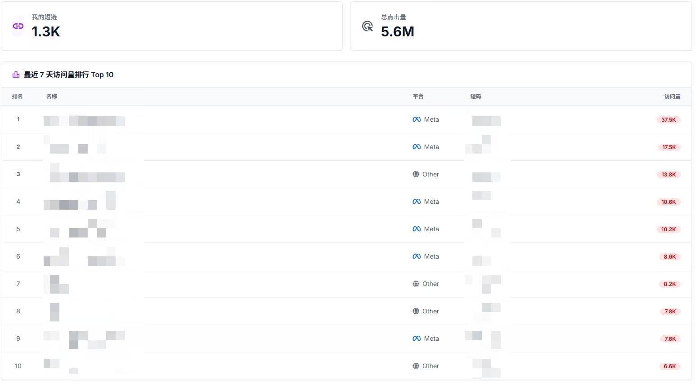This screenshot has width=696, height=387.
Task: Click the 短码 column header
Action: [476, 97]
